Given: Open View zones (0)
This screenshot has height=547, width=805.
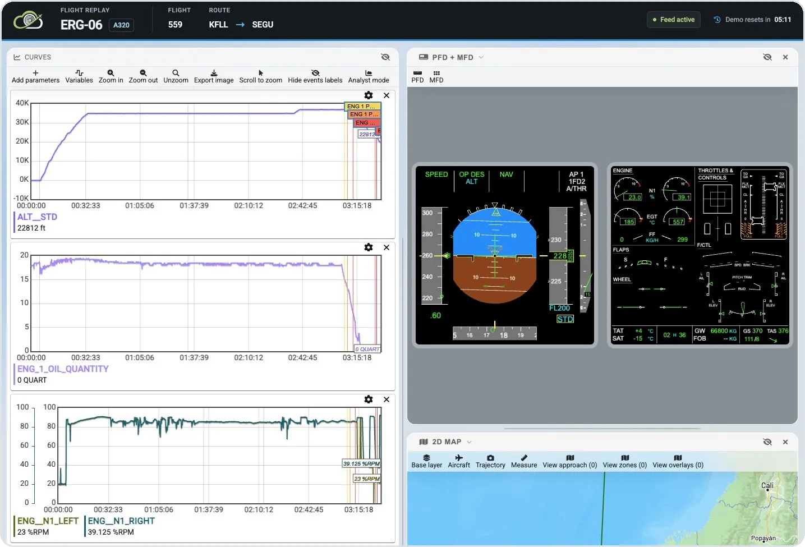Looking at the screenshot, I should (625, 462).
